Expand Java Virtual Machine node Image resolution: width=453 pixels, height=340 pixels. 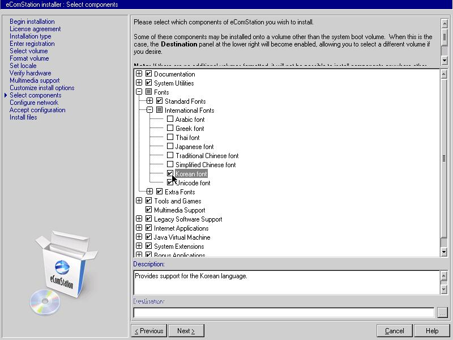pyautogui.click(x=139, y=236)
